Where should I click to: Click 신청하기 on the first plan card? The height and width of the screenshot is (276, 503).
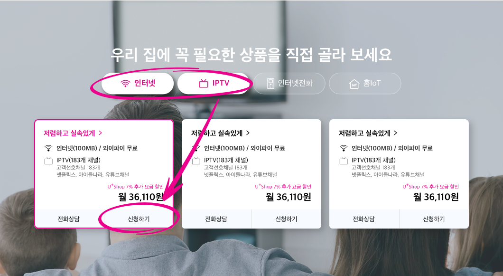pos(139,219)
